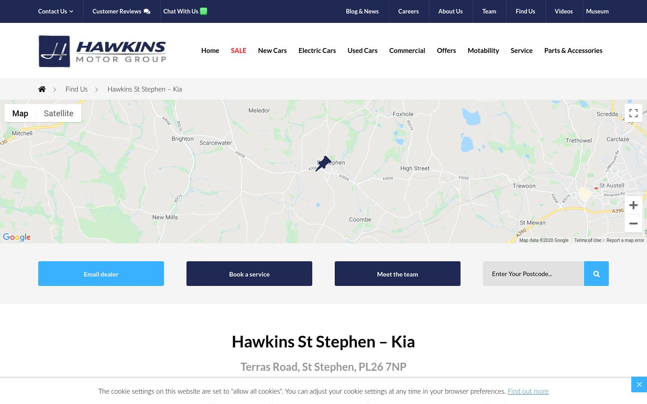The width and height of the screenshot is (647, 404).
Task: Open Find out more cookie link
Action: click(x=528, y=391)
